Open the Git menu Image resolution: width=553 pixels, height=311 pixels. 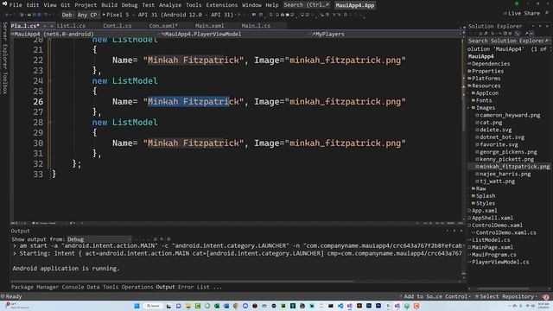coord(66,5)
